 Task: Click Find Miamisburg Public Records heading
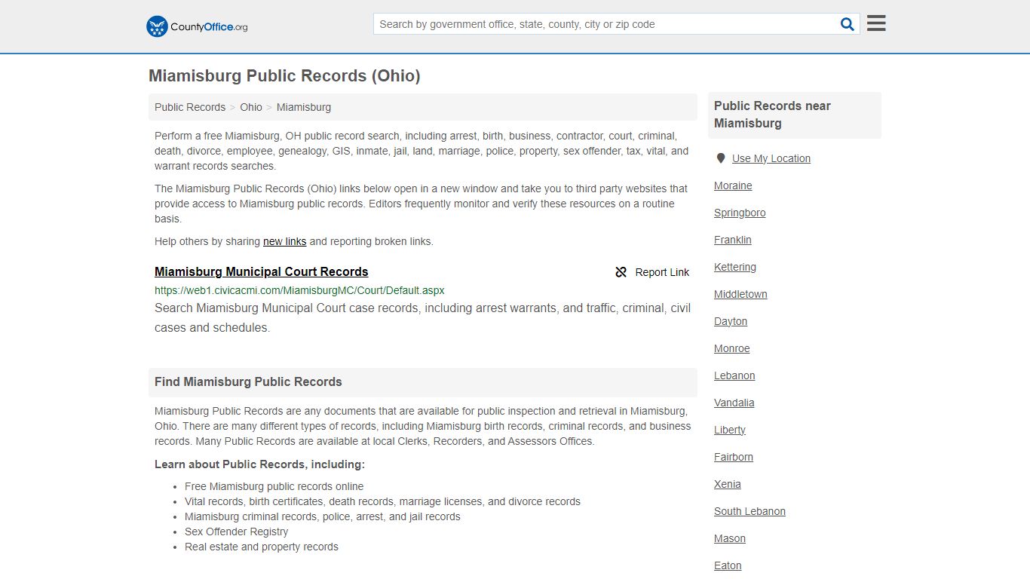point(248,381)
